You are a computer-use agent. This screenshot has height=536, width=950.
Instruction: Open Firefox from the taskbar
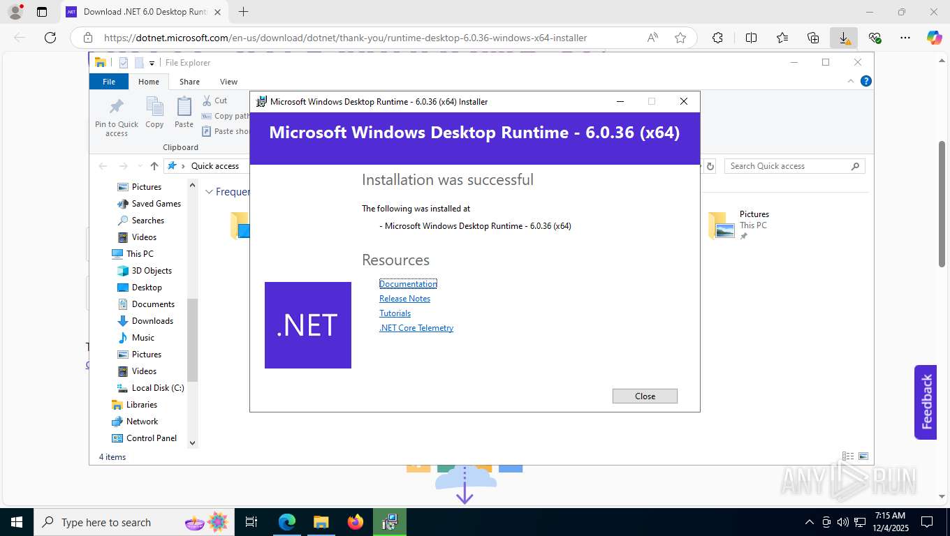pyautogui.click(x=356, y=522)
